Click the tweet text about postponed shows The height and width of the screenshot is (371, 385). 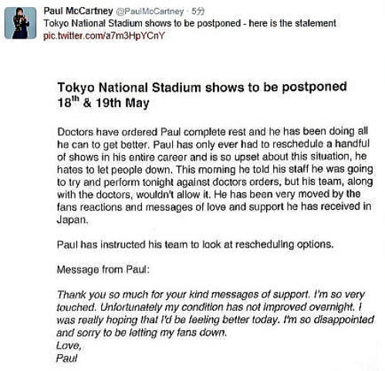coord(190,23)
